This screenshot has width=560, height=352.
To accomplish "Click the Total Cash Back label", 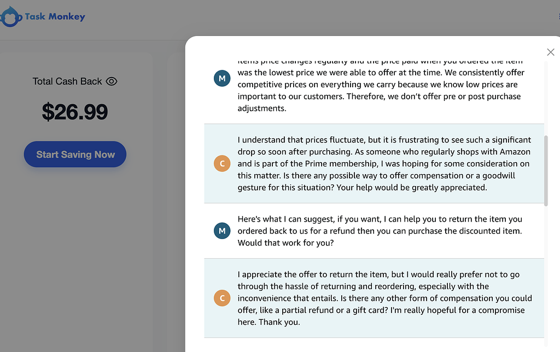I will click(x=67, y=81).
